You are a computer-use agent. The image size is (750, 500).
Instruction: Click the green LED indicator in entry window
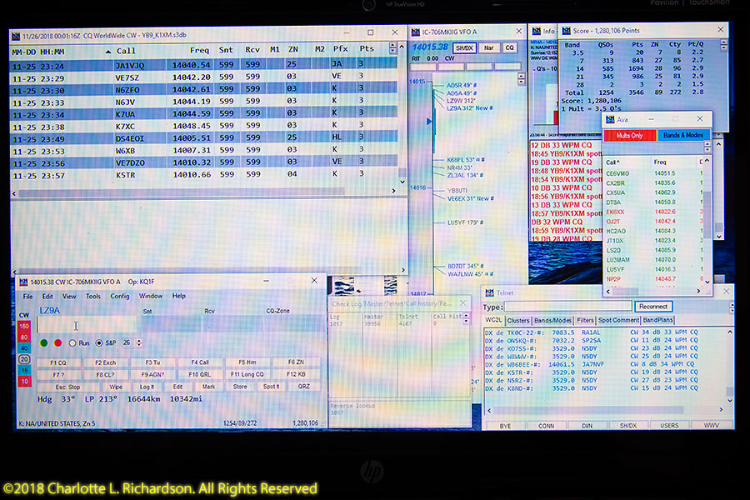pos(43,342)
